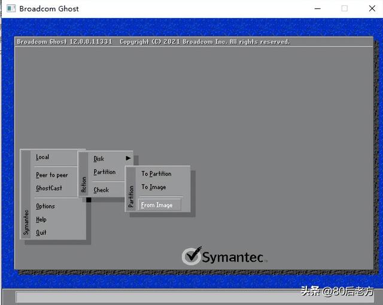Click the Broadcom Ghost window icon
383x305 pixels.
point(11,8)
